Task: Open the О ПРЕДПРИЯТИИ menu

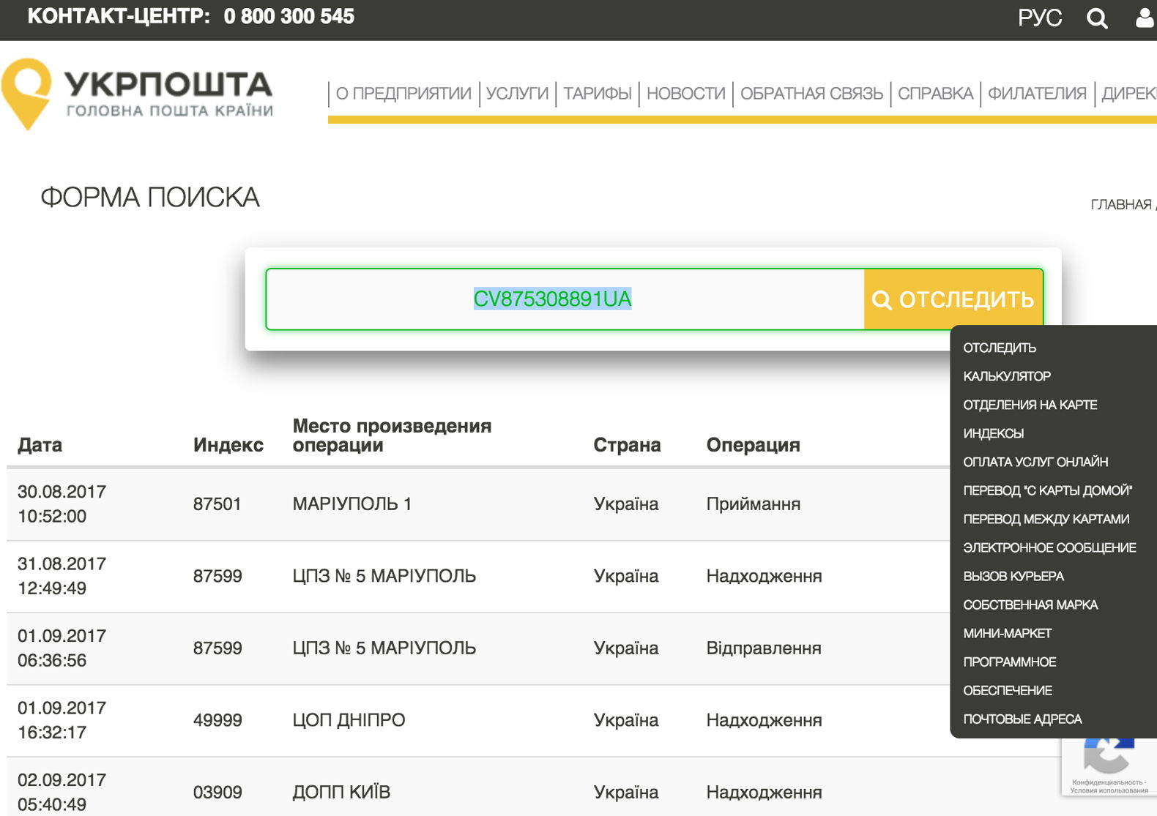Action: [x=403, y=94]
